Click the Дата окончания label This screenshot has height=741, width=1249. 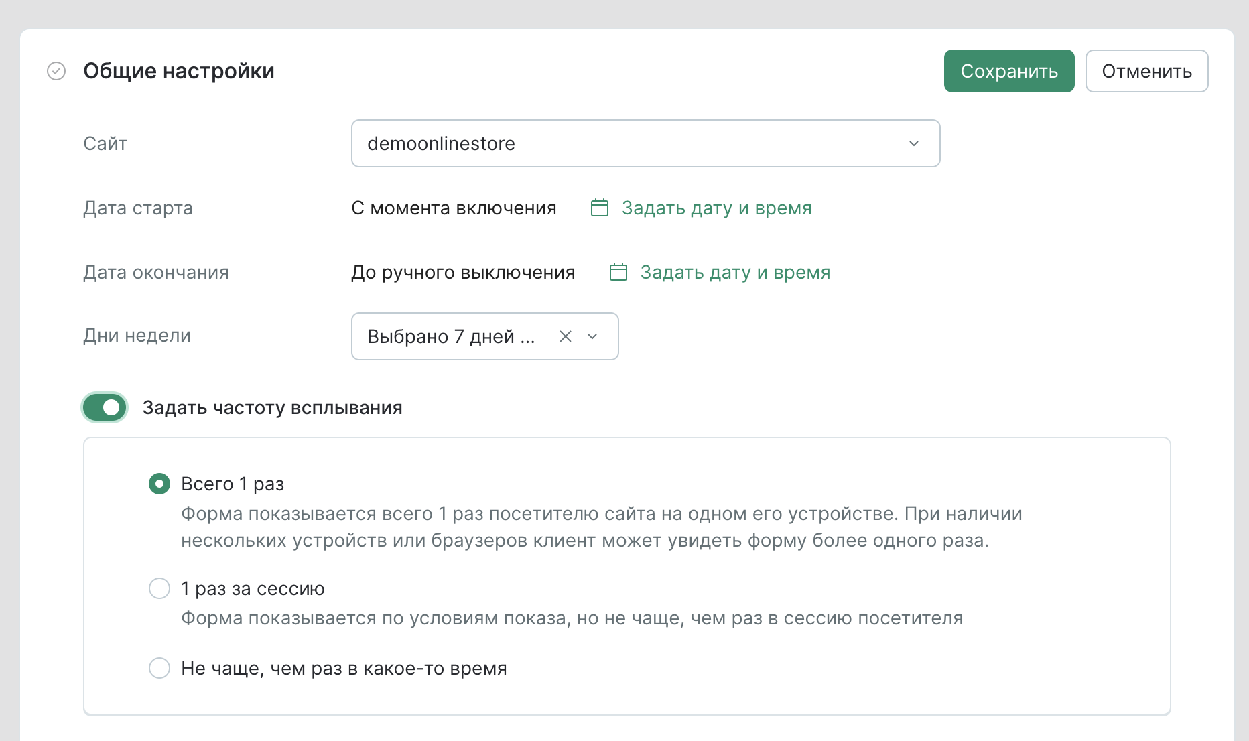[x=156, y=272]
